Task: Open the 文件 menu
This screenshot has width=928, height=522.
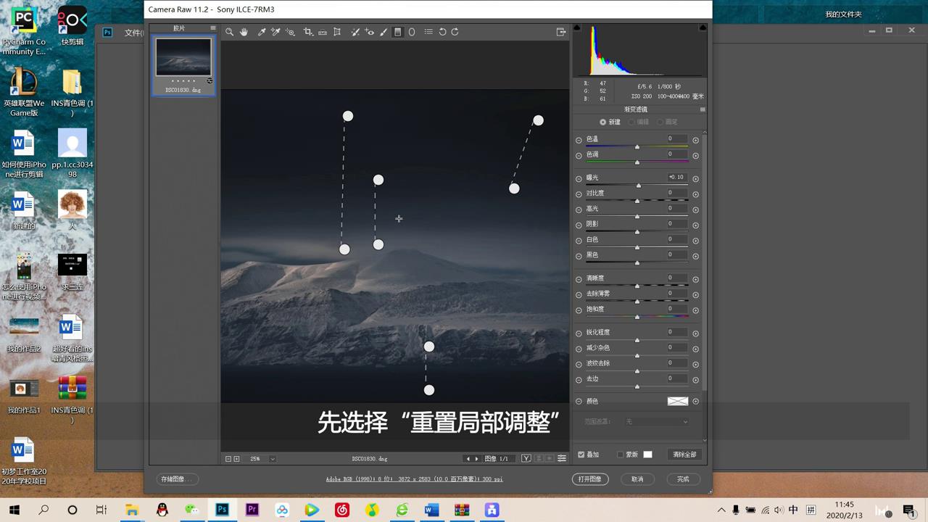Action: pos(133,32)
